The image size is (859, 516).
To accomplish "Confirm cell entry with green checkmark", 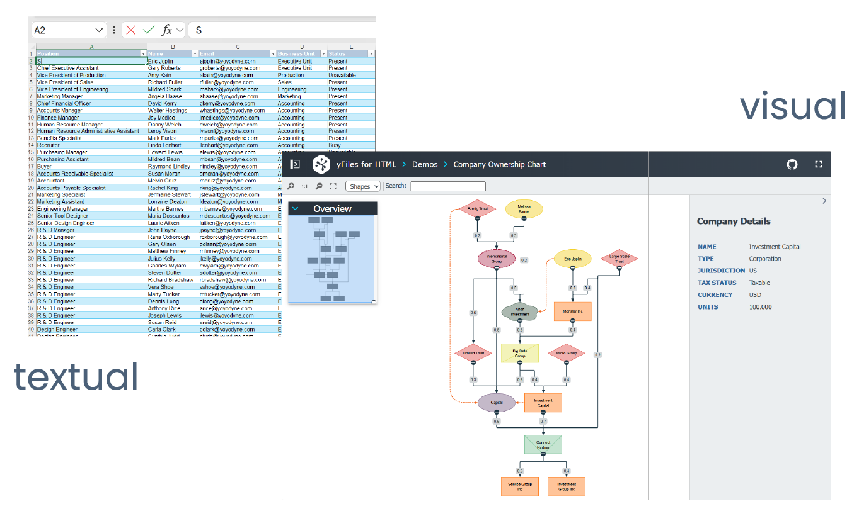I will (149, 30).
